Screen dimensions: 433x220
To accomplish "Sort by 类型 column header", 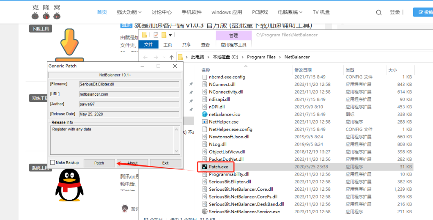I will (x=350, y=70).
